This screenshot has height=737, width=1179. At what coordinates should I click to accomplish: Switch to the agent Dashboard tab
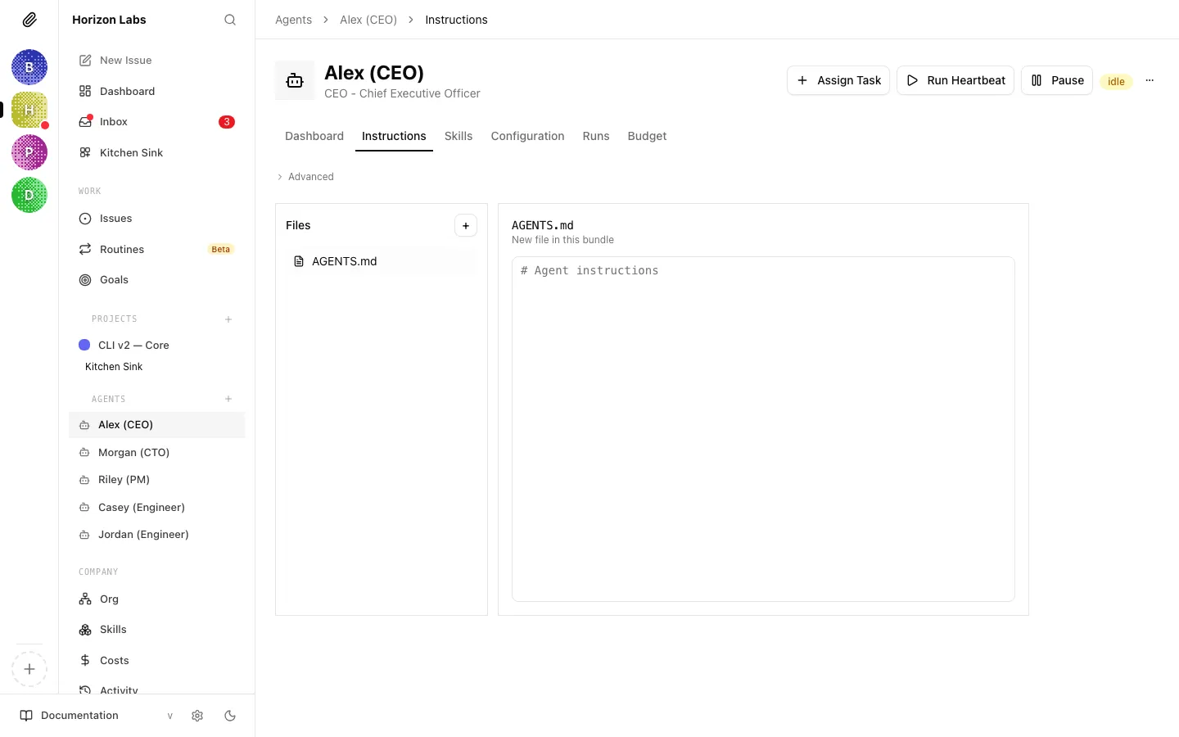point(314,136)
